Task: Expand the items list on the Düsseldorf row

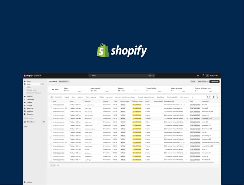Action: pyautogui.click(x=151, y=119)
